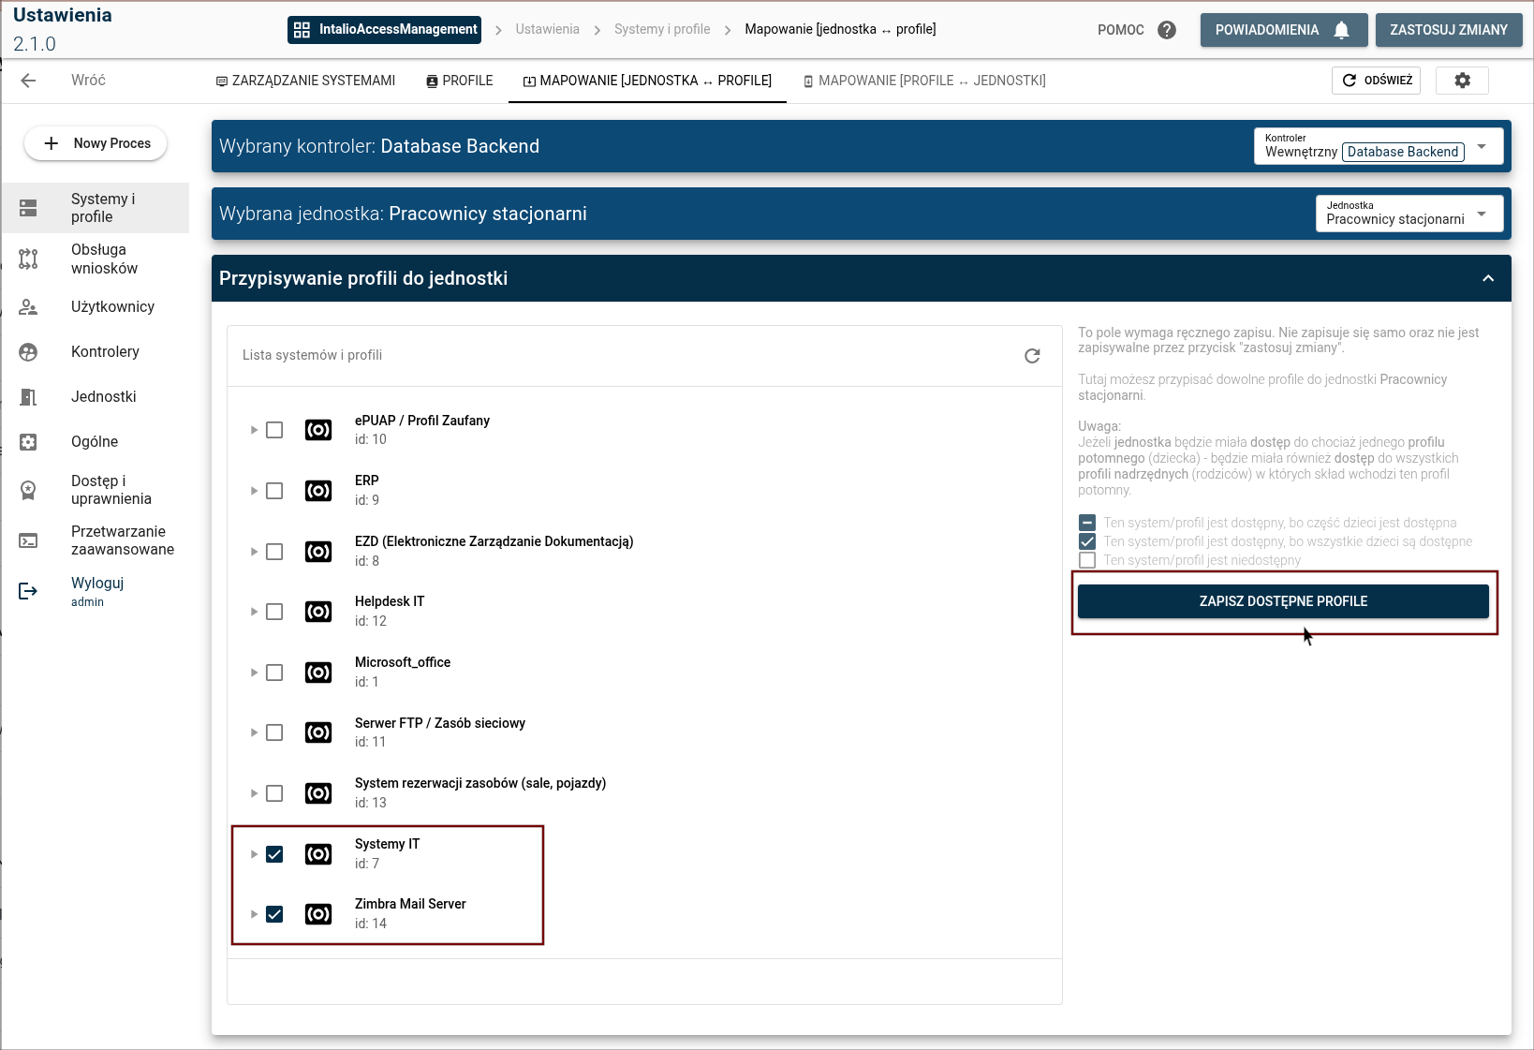Click the Obsługa wniosków sidebar icon
This screenshot has width=1534, height=1050.
28,259
